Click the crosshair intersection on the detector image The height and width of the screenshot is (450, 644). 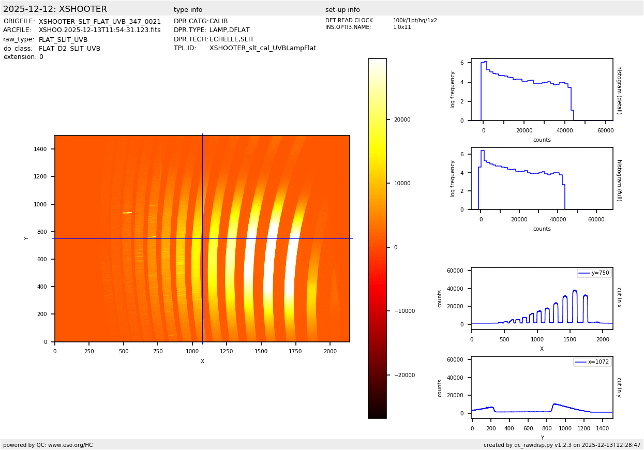(x=202, y=238)
